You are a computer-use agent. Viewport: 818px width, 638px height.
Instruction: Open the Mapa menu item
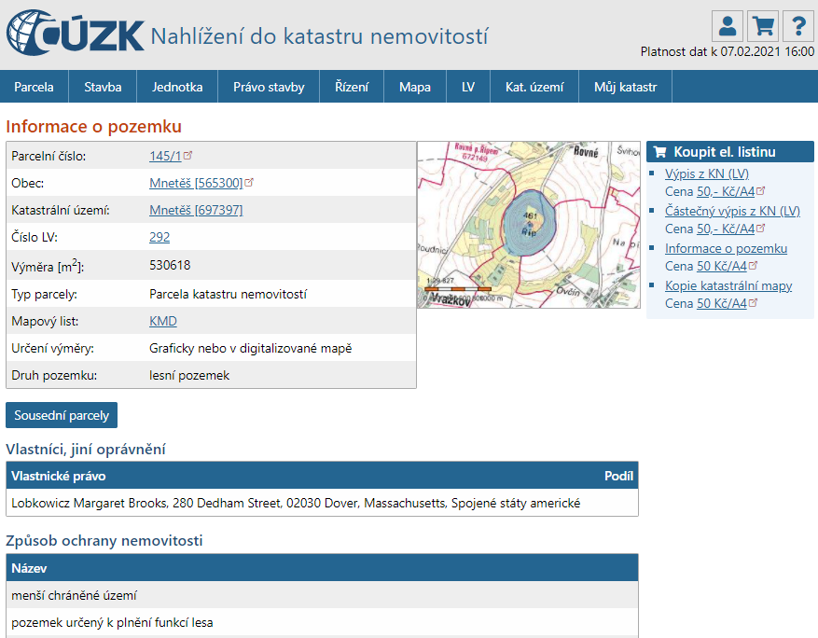(415, 87)
